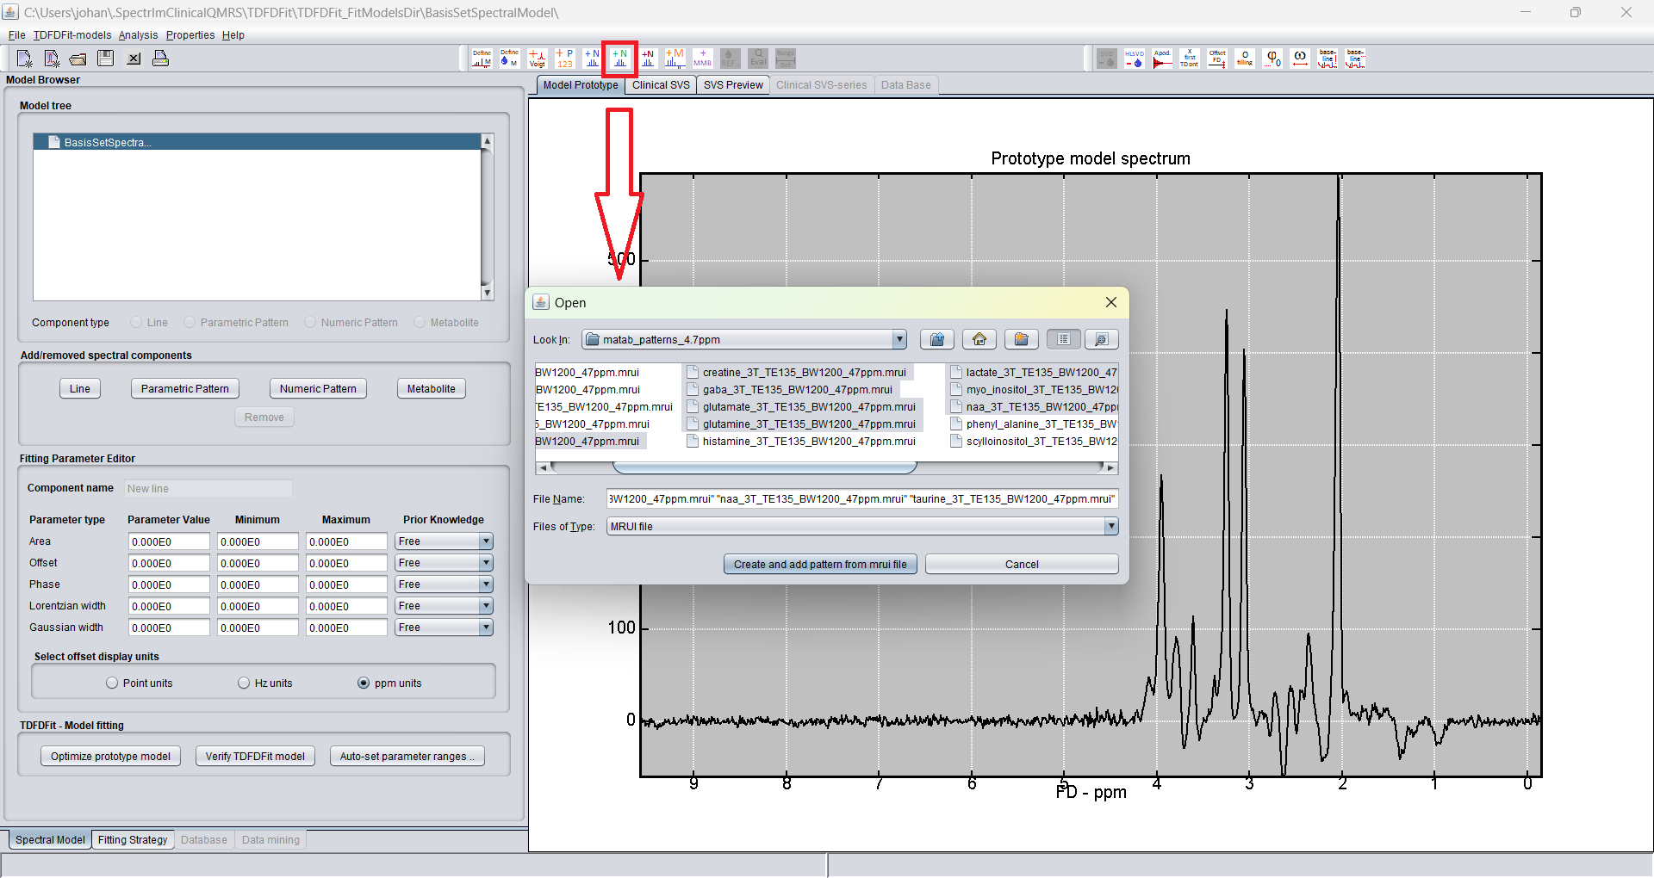Click Auto-set parameter ranges button

pos(407,757)
